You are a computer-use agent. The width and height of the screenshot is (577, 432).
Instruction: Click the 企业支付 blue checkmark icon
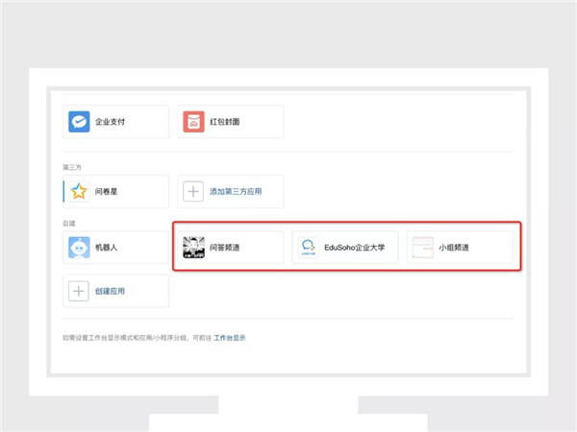[x=79, y=122]
